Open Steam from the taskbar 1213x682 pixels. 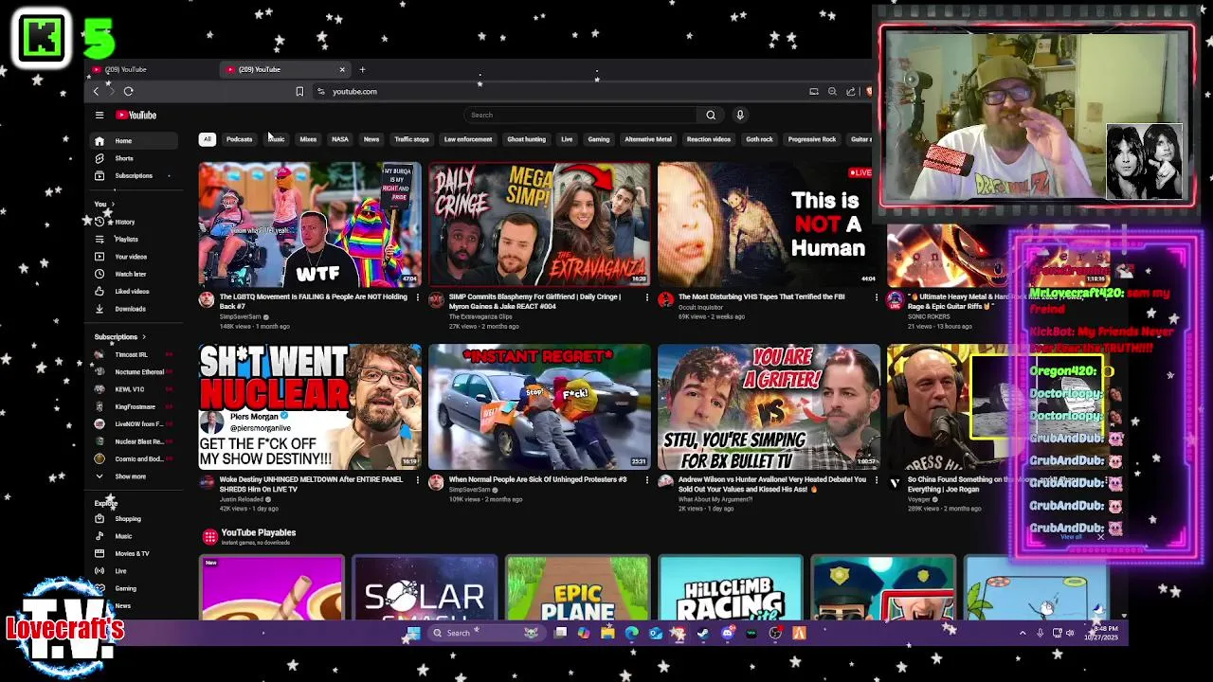pyautogui.click(x=703, y=633)
